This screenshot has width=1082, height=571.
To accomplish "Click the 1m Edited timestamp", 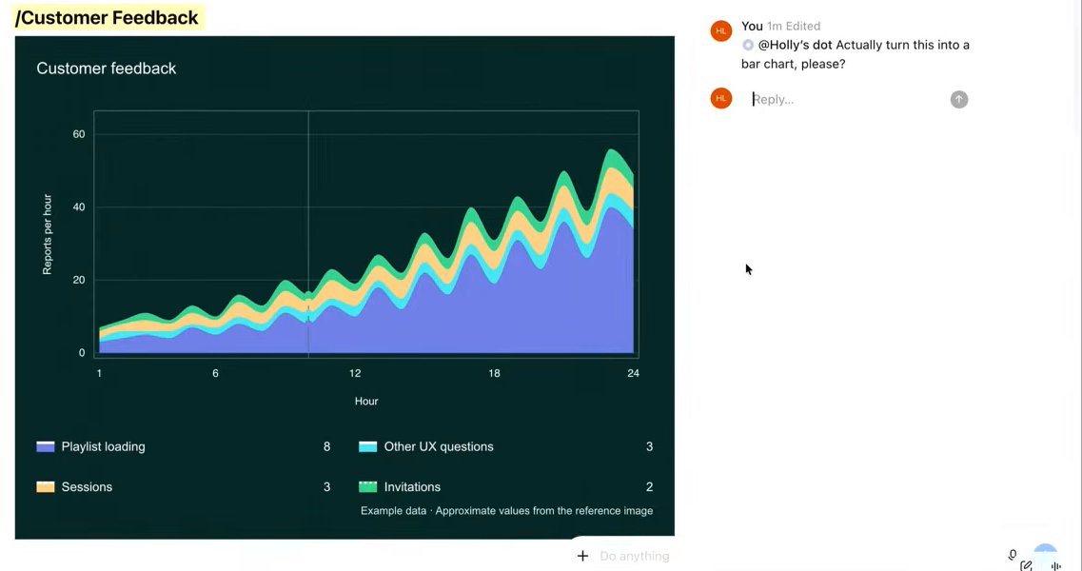I will pos(794,27).
